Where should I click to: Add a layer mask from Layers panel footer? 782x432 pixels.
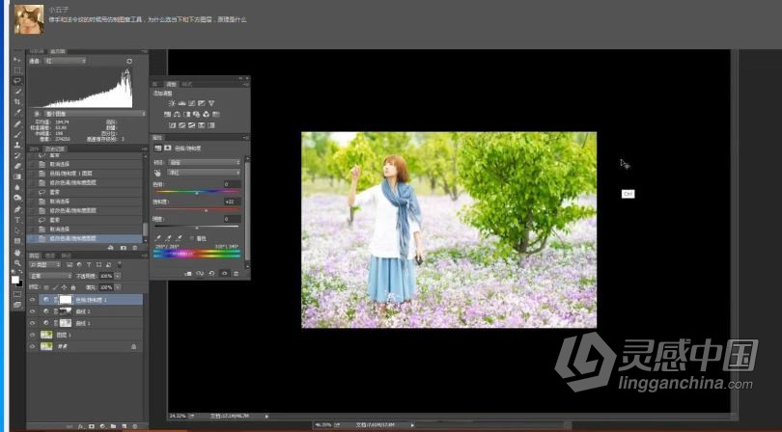[92, 426]
